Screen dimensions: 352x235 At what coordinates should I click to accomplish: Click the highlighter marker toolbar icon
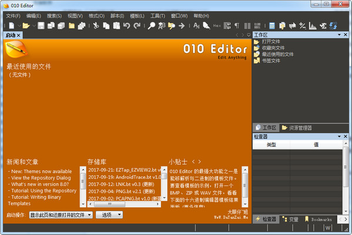click(x=206, y=26)
